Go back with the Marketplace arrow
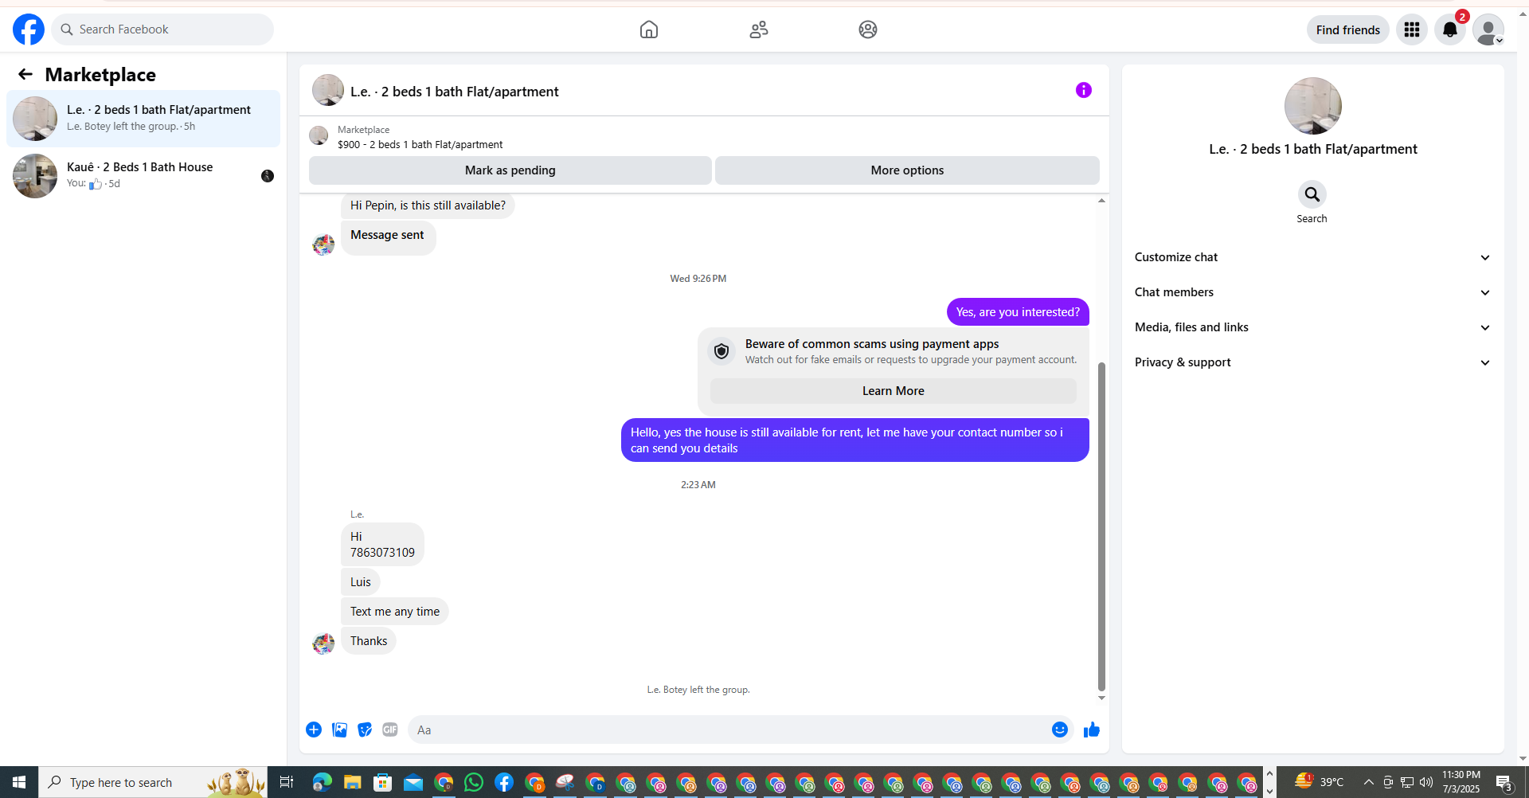 (25, 74)
